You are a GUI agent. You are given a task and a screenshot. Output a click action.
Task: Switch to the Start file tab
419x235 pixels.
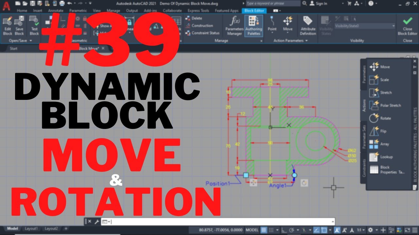point(13,49)
